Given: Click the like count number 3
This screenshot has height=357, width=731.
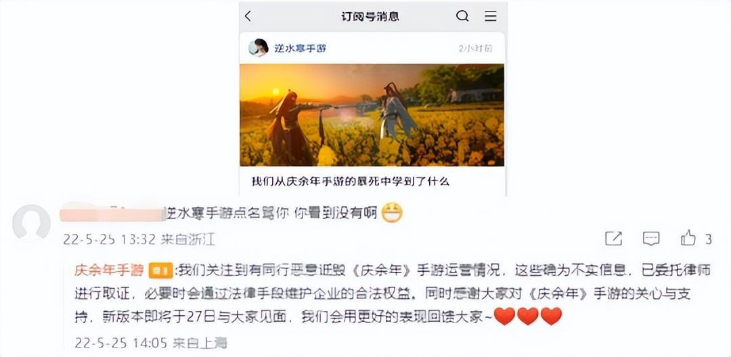Looking at the screenshot, I should [708, 239].
